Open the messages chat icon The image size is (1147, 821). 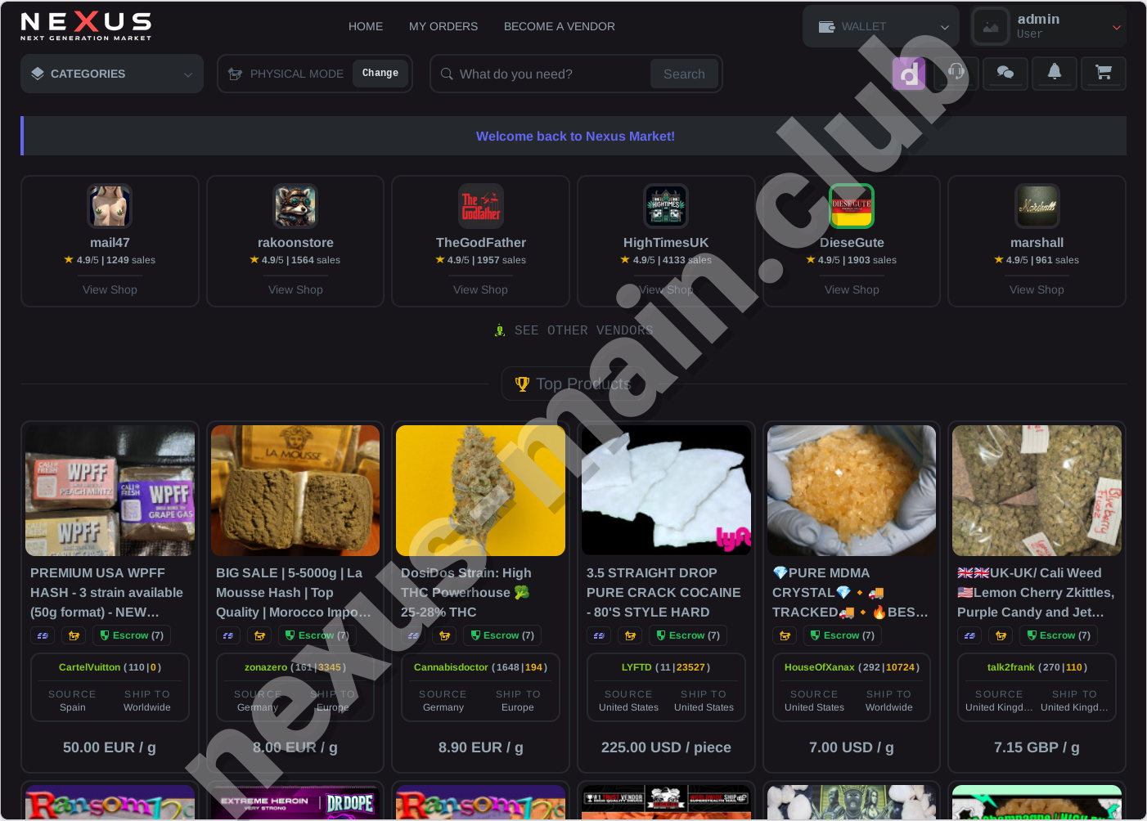[1005, 73]
